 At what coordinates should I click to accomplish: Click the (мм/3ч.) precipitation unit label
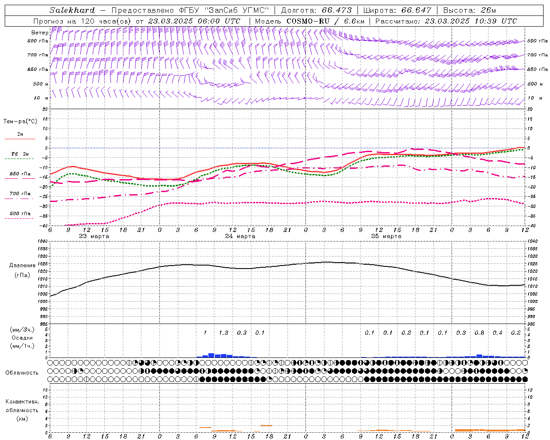[x=22, y=330]
